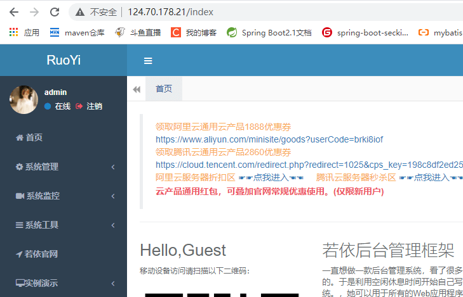
Task: Open the 领取阿里云通用云产品1888优惠券 link
Action: (x=223, y=127)
